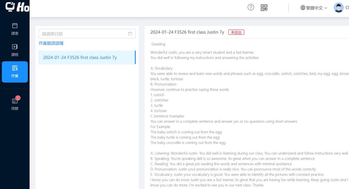Click the 'C.Sentence Examples' line
This screenshot has width=349, height=189.
[167, 116]
